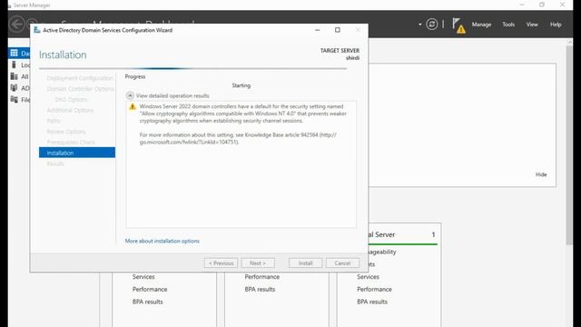The height and width of the screenshot is (327, 581).
Task: Open the View menu
Action: [532, 25]
